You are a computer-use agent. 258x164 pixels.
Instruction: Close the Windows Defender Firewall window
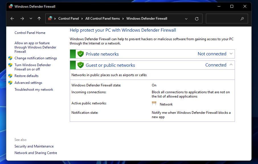tap(245, 7)
